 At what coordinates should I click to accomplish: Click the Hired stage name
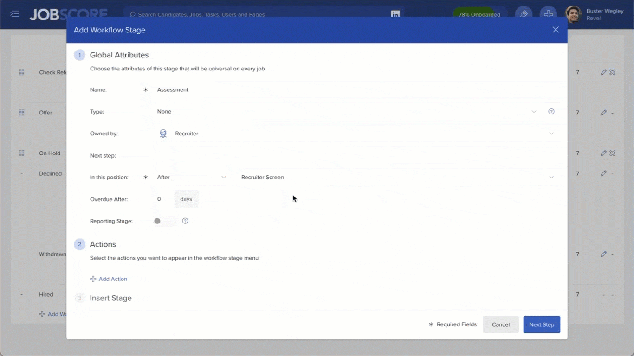click(x=46, y=294)
